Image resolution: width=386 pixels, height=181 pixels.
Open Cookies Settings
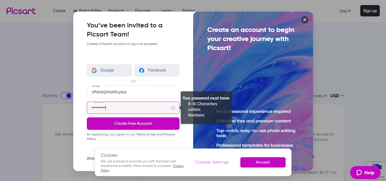[x=212, y=162]
